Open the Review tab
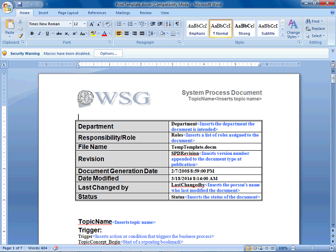This screenshot has height=252, width=336. tap(146, 13)
